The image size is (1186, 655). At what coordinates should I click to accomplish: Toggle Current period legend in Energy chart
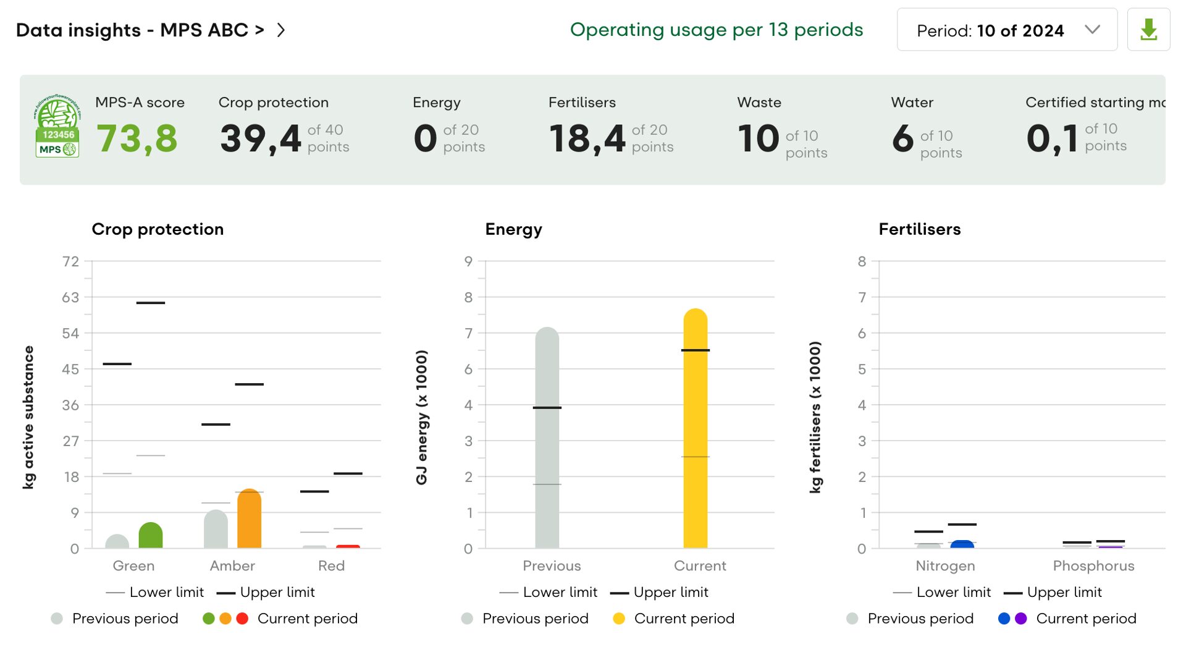pos(673,619)
